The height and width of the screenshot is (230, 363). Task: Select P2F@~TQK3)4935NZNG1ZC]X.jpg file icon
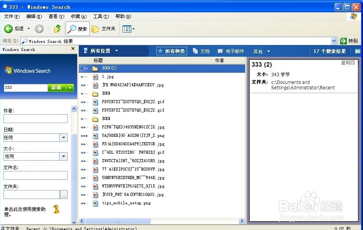[95, 128]
